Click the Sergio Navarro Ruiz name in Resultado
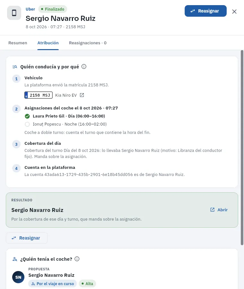Image resolution: width=244 pixels, height=289 pixels. coord(37,210)
